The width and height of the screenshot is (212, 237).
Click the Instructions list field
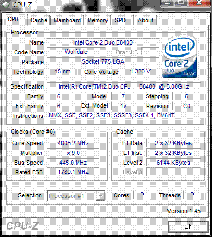[124, 116]
